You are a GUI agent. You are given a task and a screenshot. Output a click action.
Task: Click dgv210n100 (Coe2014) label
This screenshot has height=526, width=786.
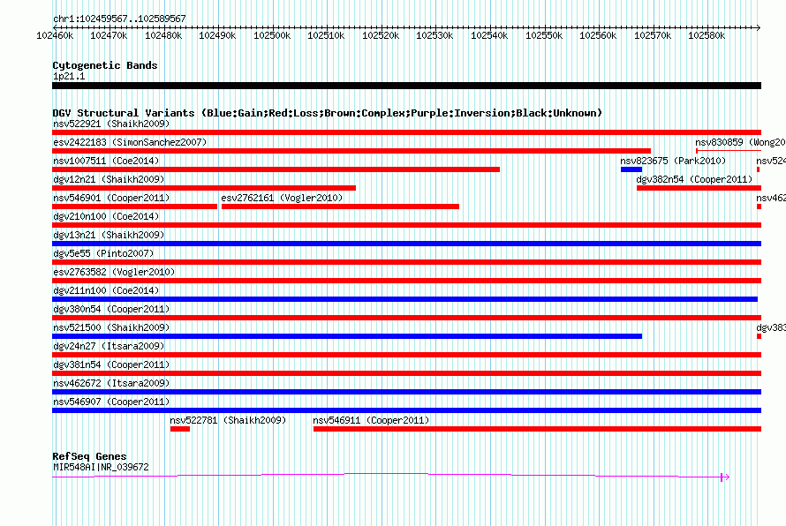(106, 216)
